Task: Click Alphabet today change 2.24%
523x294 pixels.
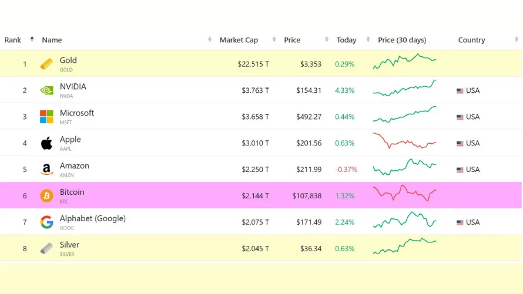Action: (x=344, y=222)
